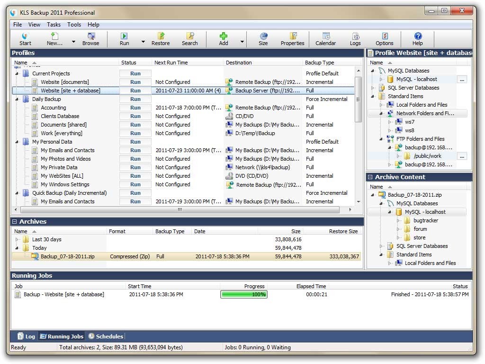Click the progress bar showing 100%

click(x=243, y=294)
